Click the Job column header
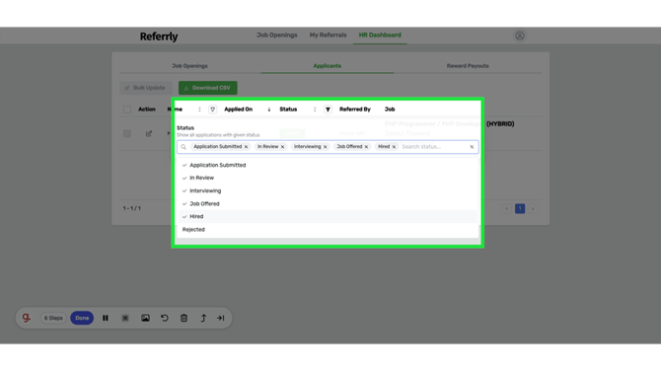This screenshot has height=371, width=661. [390, 110]
